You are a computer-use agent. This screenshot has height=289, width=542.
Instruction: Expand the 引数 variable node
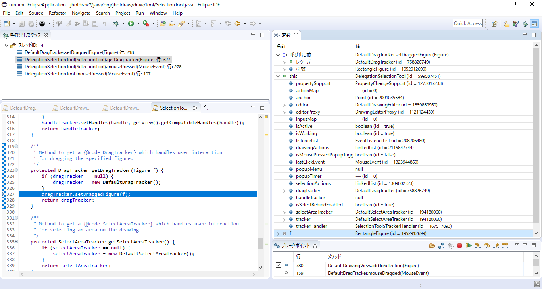[284, 69]
